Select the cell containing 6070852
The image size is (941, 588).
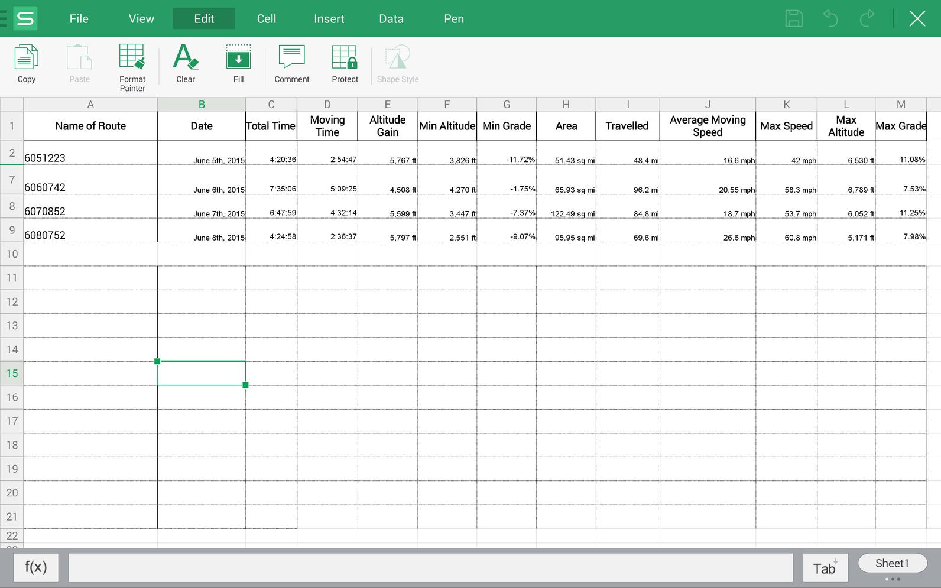tap(90, 206)
